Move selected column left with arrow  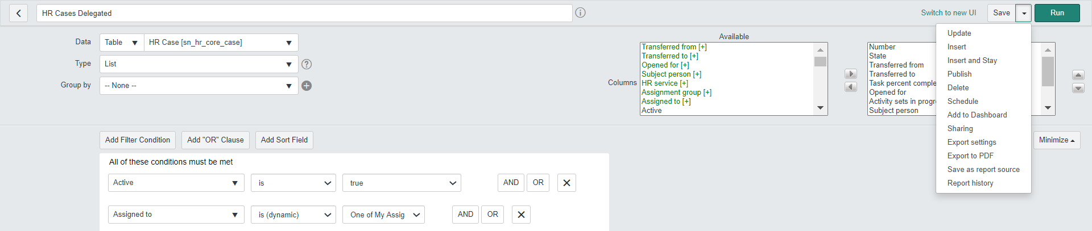pos(850,87)
